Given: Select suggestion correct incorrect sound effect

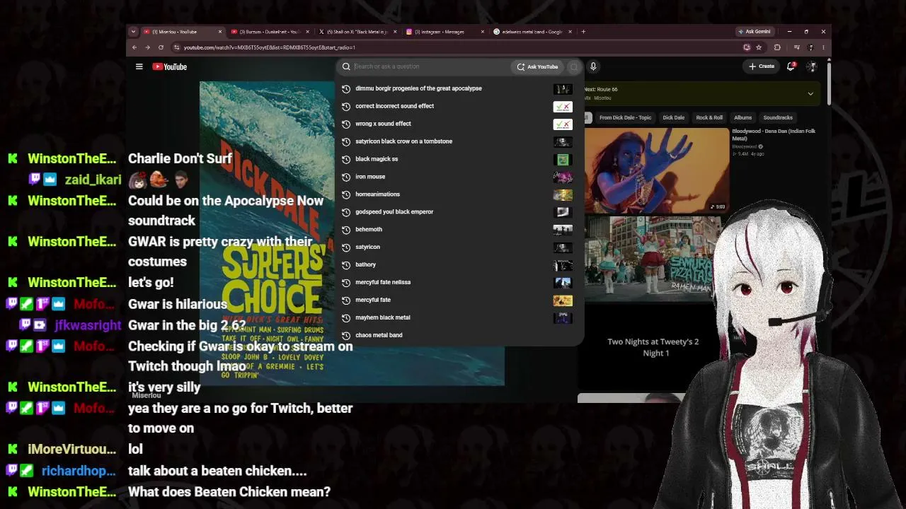Looking at the screenshot, I should click(x=394, y=106).
